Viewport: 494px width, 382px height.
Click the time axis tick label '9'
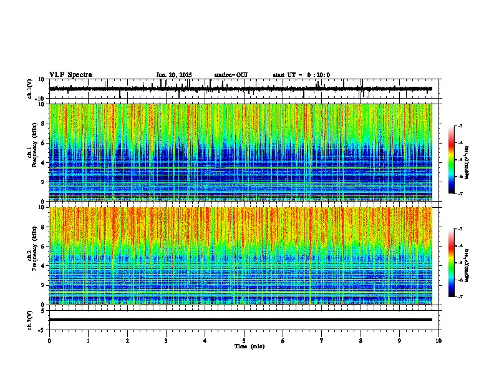[x=399, y=341]
